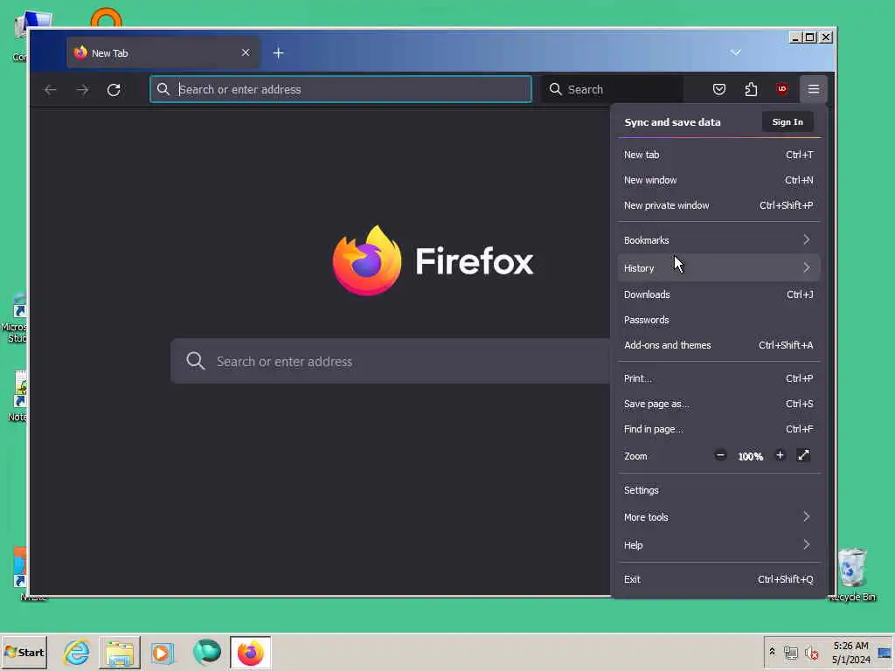Click the muted volume tray icon
895x671 pixels.
coord(811,653)
